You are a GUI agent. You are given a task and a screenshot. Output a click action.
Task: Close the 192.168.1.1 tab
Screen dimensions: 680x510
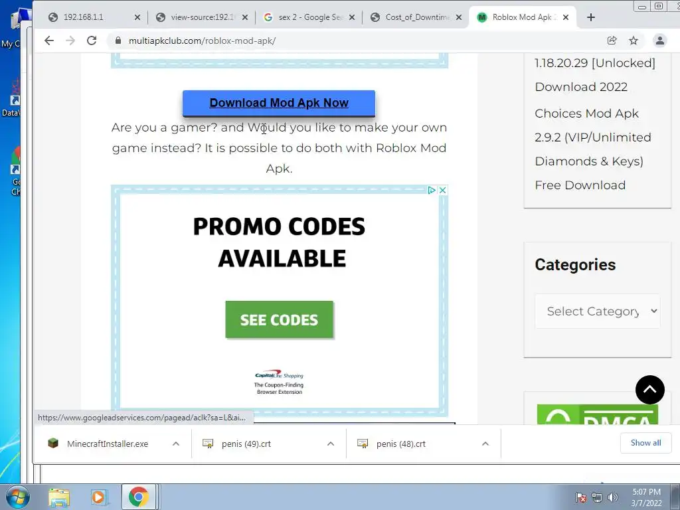pyautogui.click(x=137, y=17)
